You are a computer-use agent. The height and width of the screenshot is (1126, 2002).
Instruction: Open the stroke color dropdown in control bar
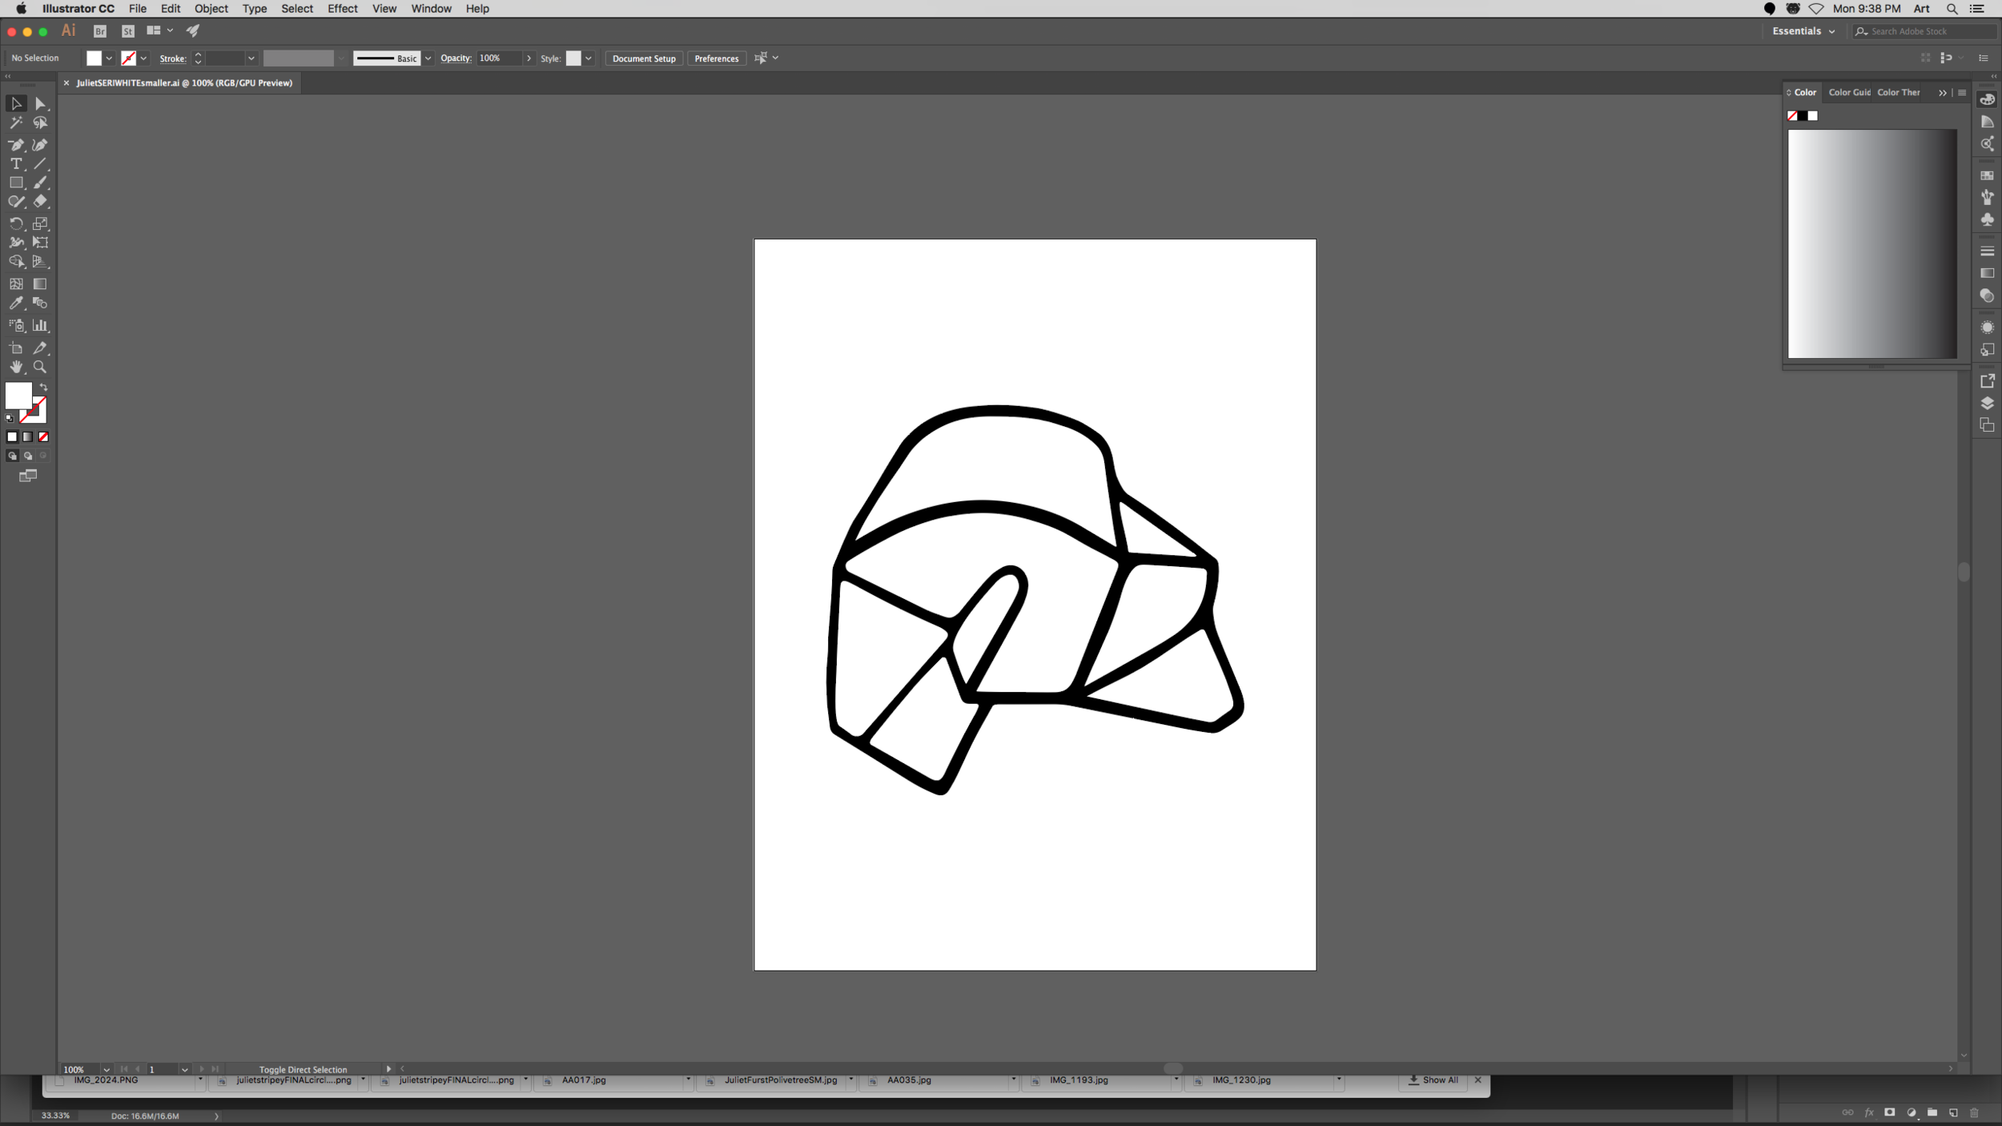(143, 58)
